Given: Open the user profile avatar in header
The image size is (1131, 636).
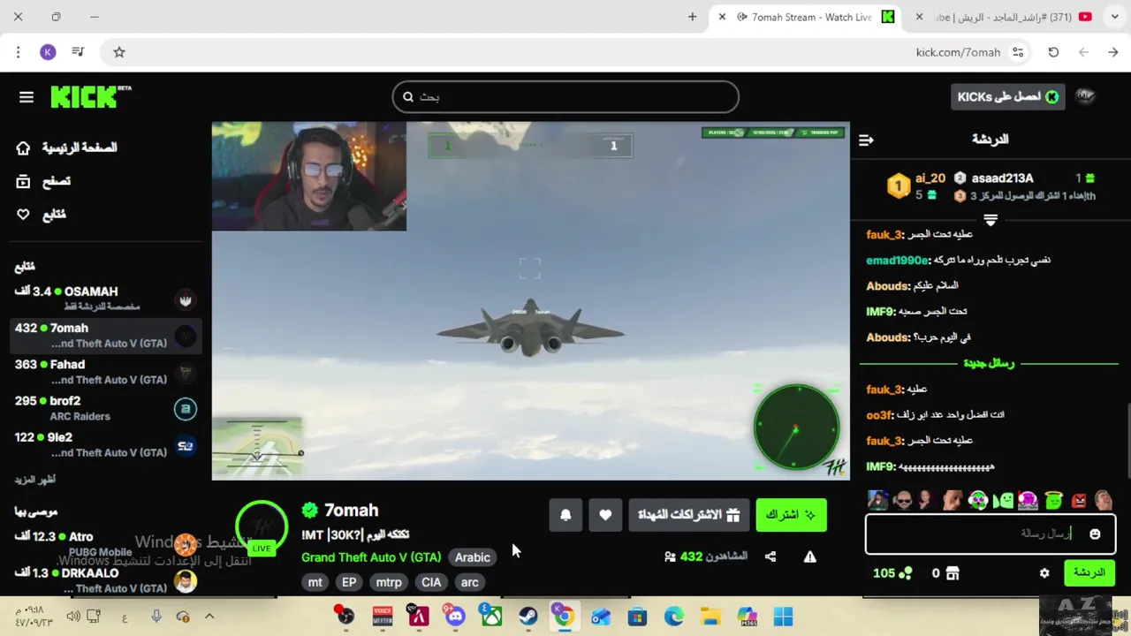Looking at the screenshot, I should (x=1086, y=97).
